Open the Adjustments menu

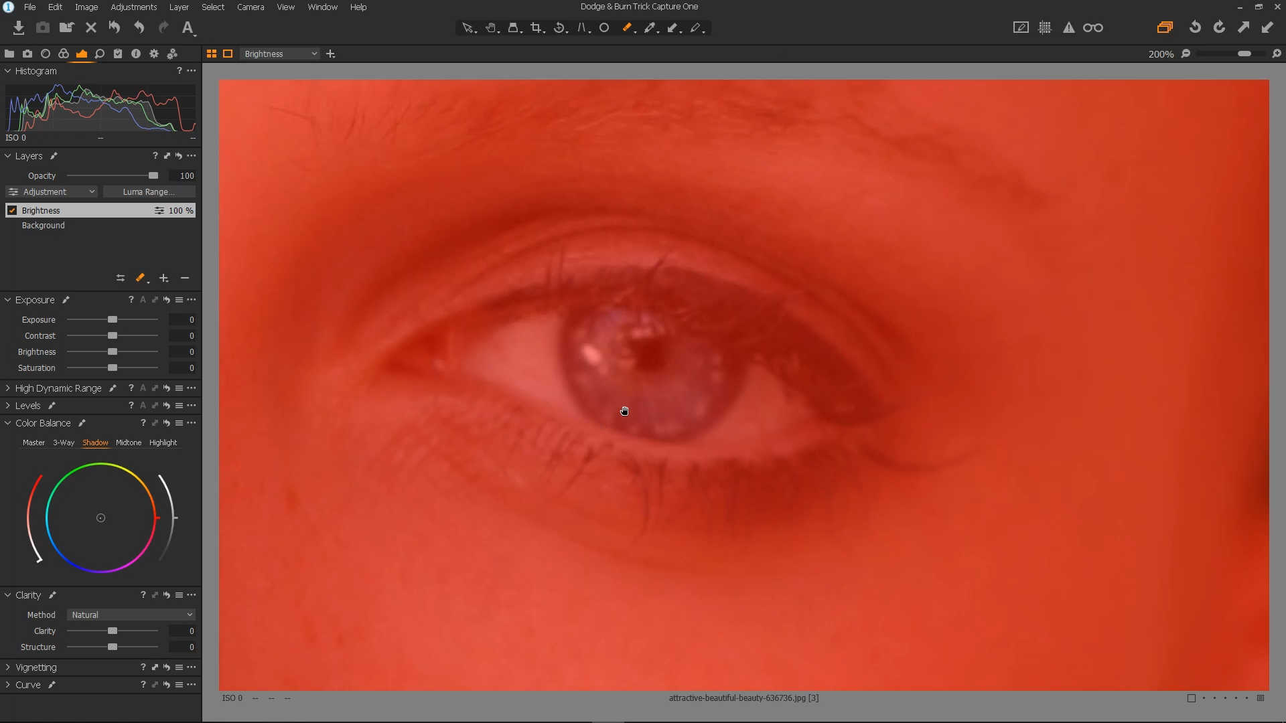pos(134,7)
